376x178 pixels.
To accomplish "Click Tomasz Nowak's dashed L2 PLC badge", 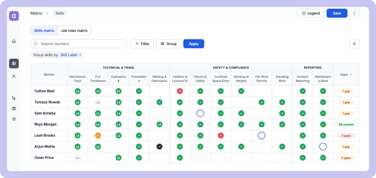I will pos(98,102).
